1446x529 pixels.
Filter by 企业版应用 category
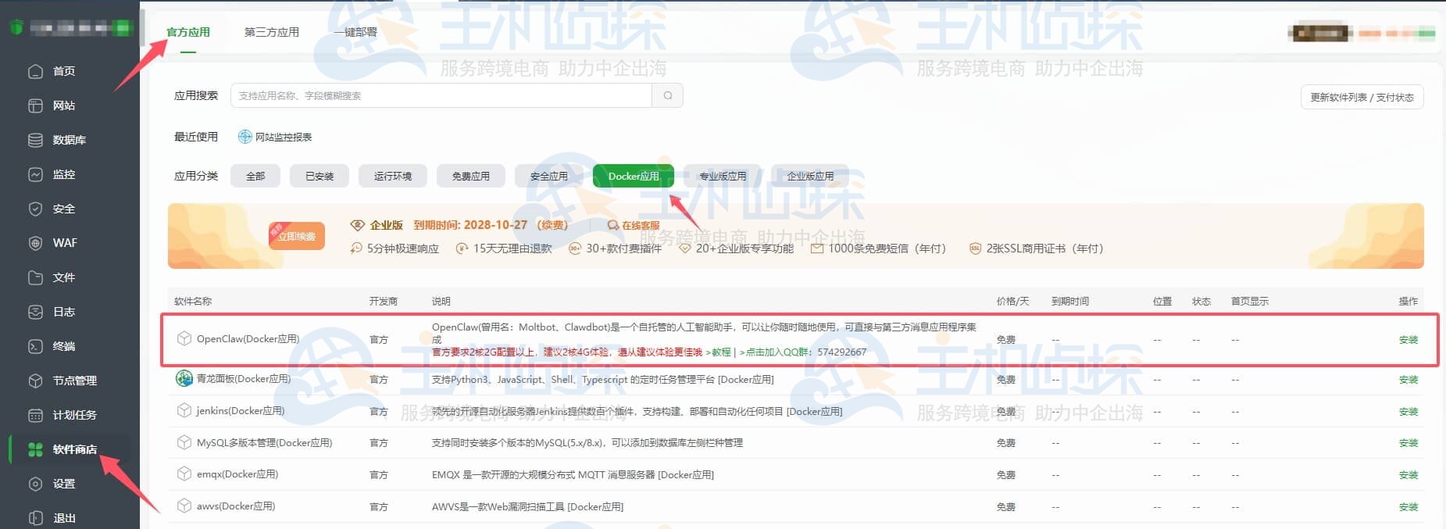click(x=810, y=176)
